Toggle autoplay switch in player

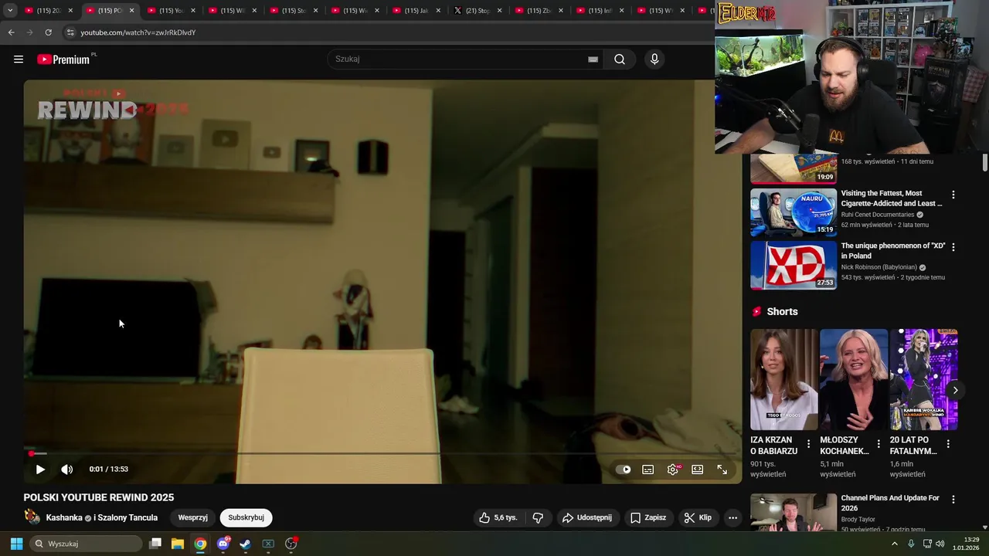624,470
